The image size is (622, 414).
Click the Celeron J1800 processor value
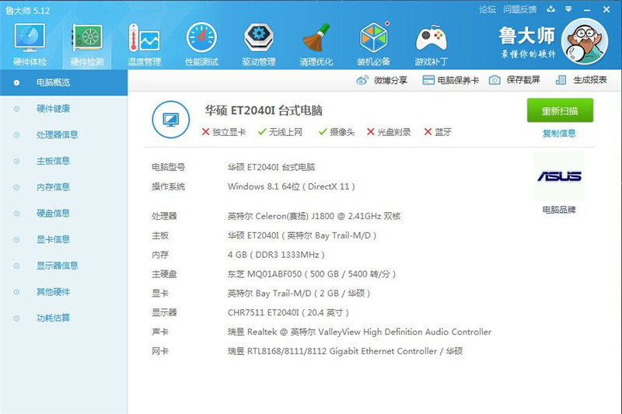tap(314, 216)
